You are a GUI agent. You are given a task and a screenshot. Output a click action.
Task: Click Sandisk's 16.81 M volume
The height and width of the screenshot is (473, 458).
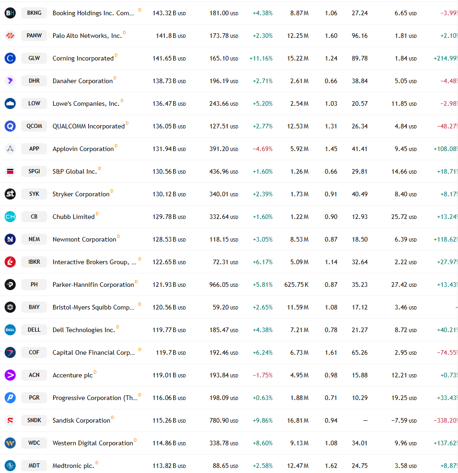point(298,420)
